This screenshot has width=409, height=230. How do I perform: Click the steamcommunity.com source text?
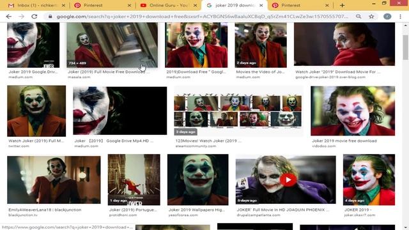(x=196, y=146)
